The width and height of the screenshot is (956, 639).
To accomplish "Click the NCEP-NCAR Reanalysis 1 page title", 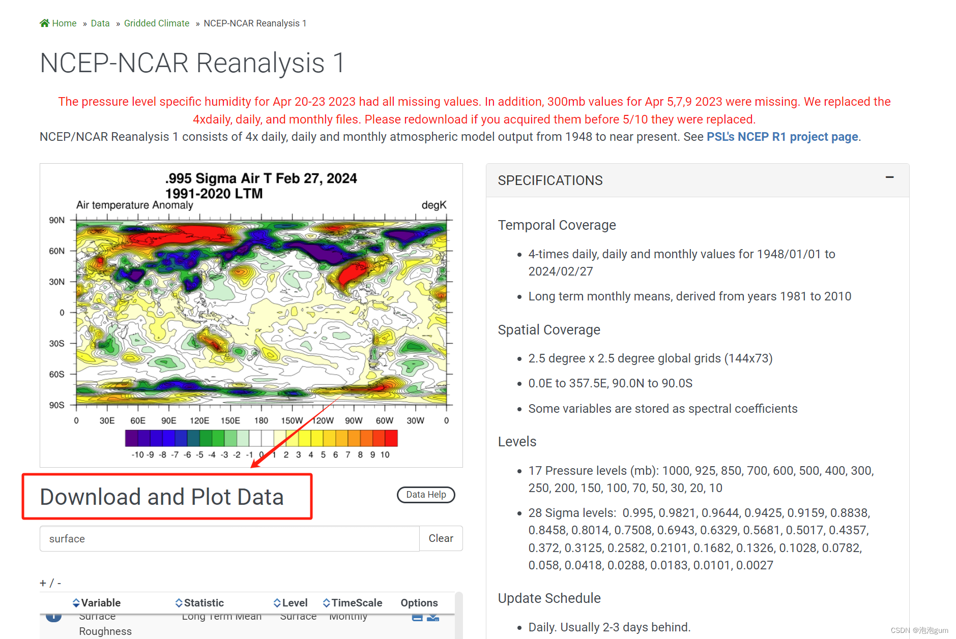I will point(193,63).
